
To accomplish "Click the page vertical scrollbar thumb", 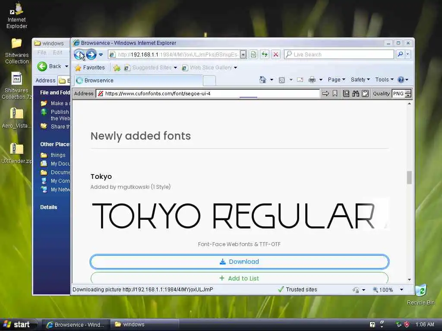I will point(409,178).
